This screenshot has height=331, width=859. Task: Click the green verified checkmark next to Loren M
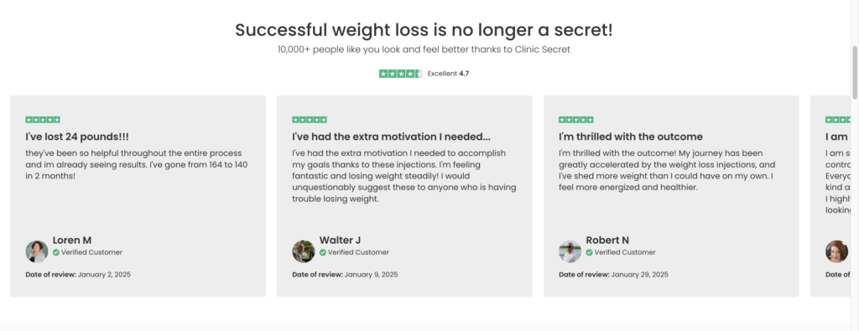tap(56, 253)
